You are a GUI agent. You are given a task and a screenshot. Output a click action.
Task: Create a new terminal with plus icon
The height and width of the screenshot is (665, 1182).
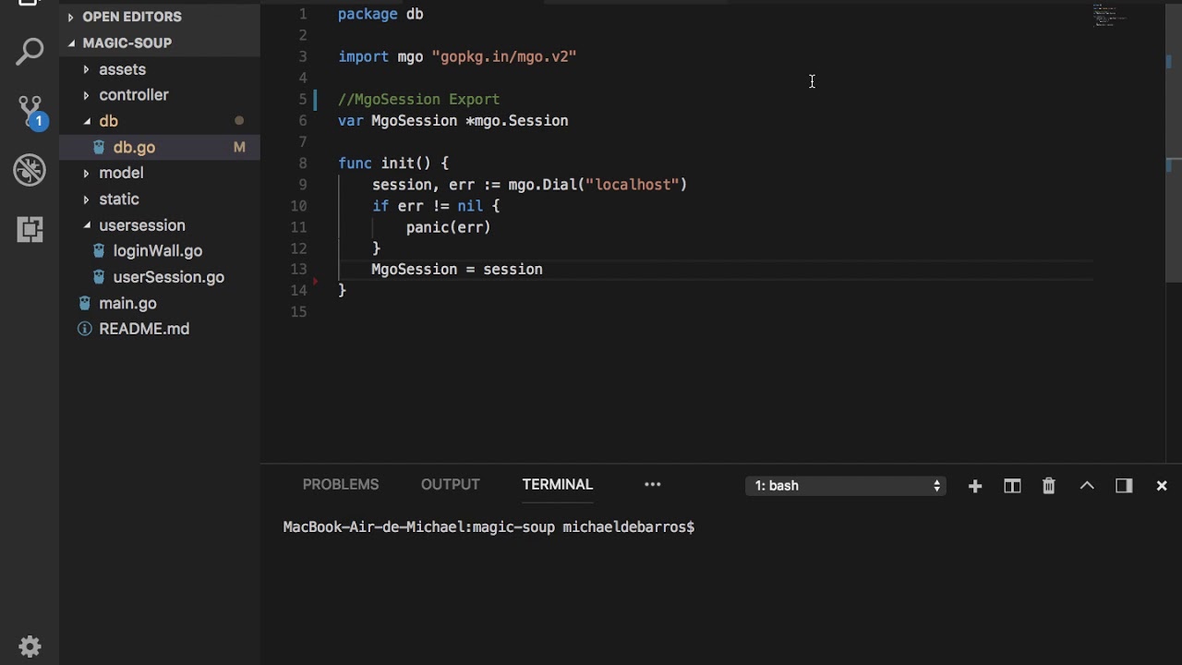coord(975,486)
